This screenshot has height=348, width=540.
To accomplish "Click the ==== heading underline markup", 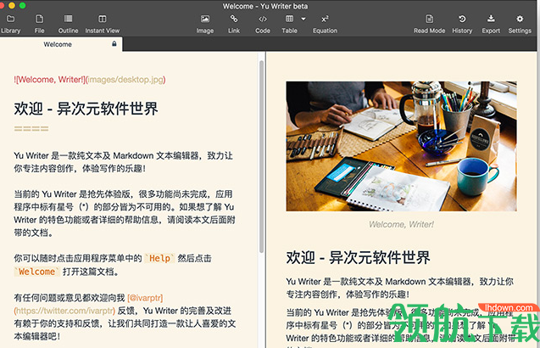I will 31,129.
